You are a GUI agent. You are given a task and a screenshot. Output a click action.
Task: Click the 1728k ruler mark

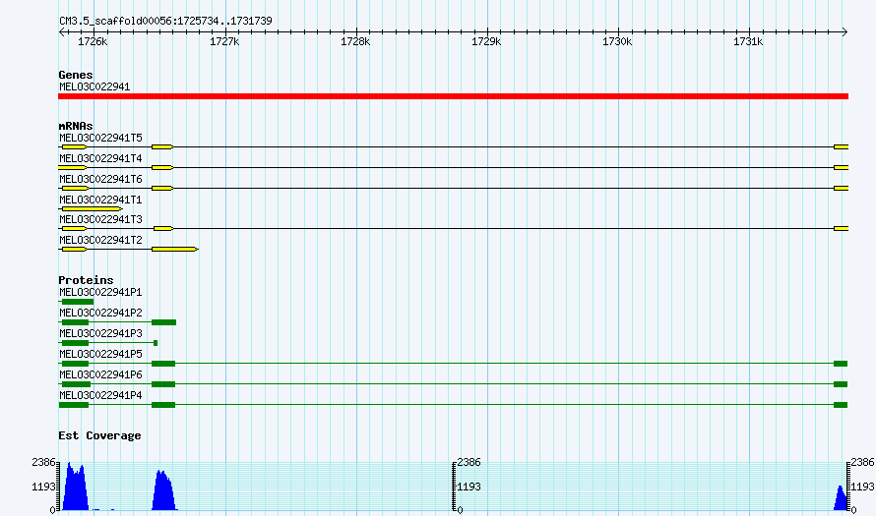[x=355, y=42]
